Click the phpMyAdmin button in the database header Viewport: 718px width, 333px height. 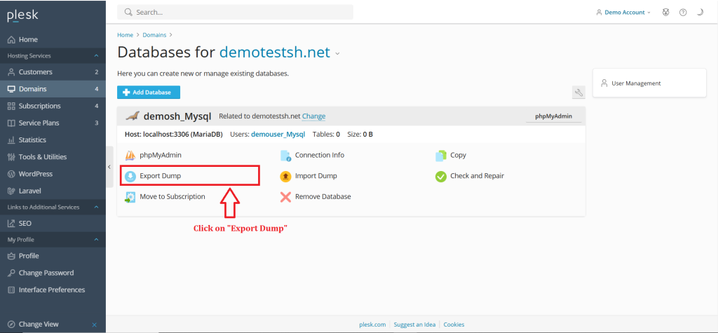pos(554,116)
